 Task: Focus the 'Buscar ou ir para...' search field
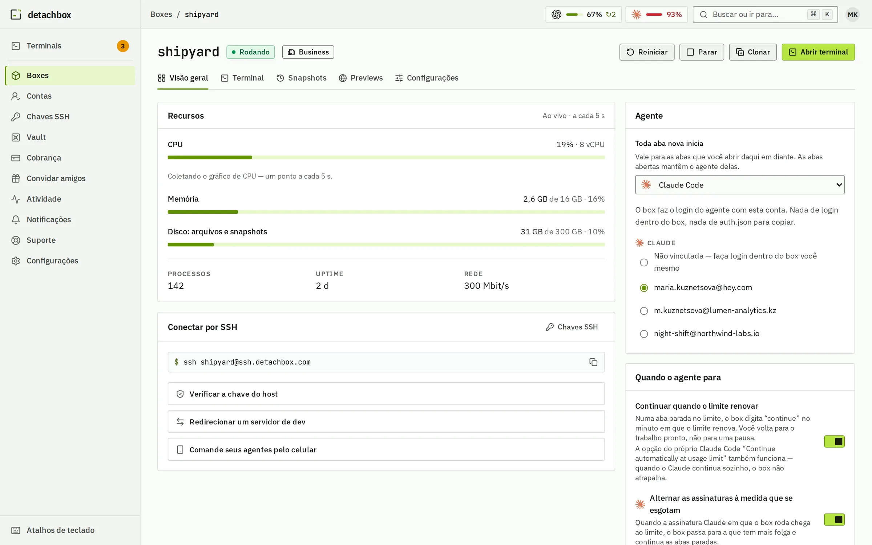[x=765, y=15]
